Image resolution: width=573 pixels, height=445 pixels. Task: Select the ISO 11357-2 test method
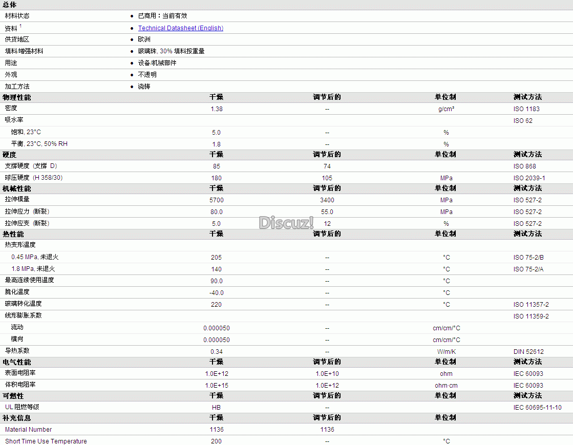click(x=531, y=305)
